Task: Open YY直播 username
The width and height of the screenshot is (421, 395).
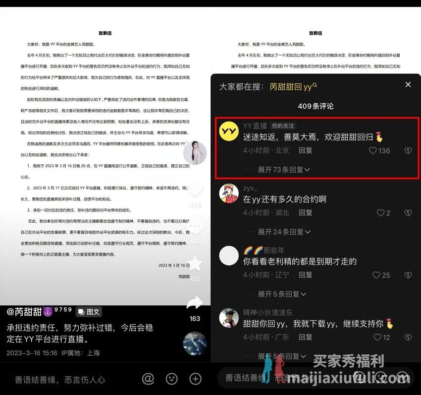Action: coord(255,126)
